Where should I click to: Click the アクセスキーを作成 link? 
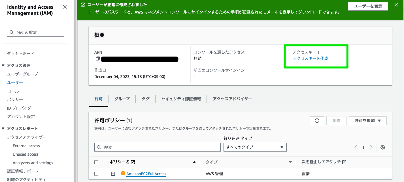point(310,58)
